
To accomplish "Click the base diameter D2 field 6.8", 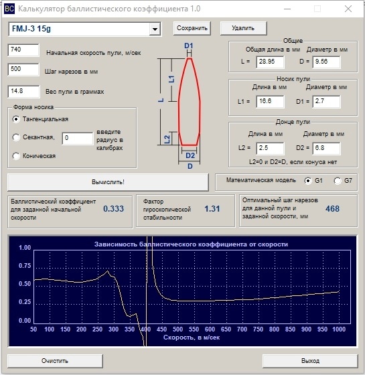I will [326, 148].
